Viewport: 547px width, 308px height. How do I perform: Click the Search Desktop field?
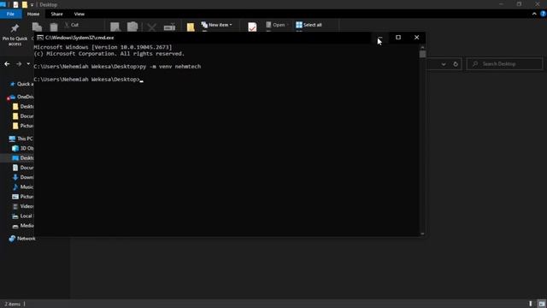(504, 64)
